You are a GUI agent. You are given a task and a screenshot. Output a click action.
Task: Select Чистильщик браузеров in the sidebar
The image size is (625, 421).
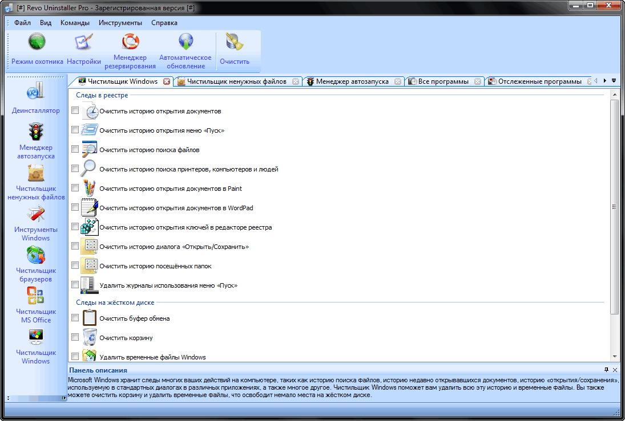coord(36,263)
